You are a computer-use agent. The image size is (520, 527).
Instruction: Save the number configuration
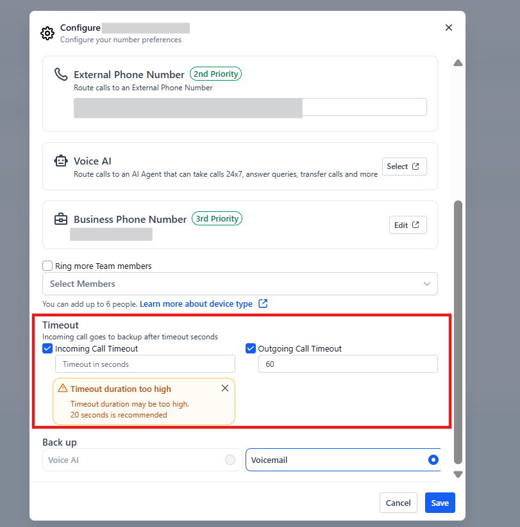(440, 503)
